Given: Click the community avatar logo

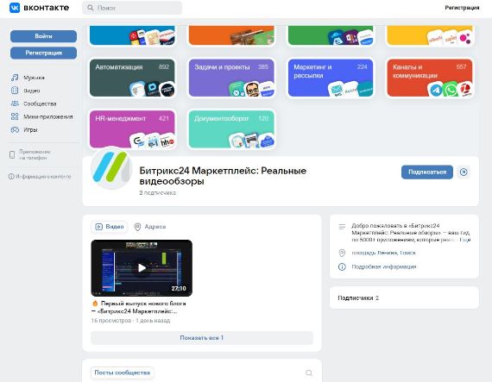Looking at the screenshot, I should point(111,169).
